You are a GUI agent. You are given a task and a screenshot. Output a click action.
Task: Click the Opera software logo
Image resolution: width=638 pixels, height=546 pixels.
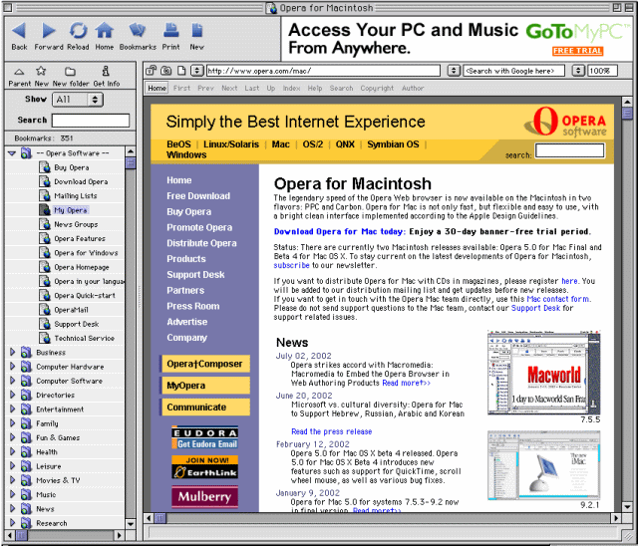(565, 122)
